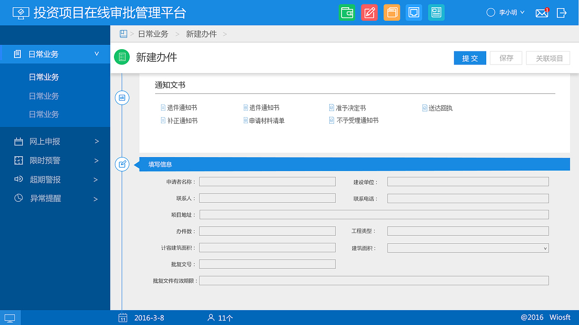Collapse the 日常业务 sidebar section chevron
The image size is (579, 325).
pyautogui.click(x=96, y=54)
